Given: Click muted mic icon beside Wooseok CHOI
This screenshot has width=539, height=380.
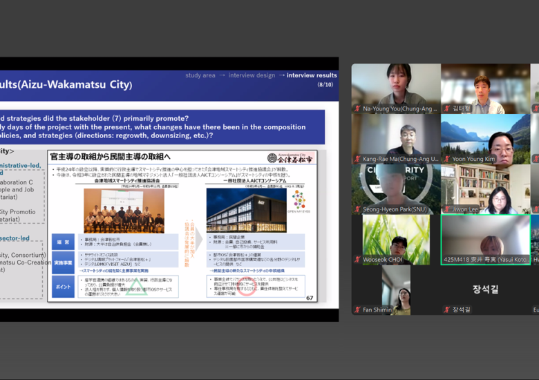Looking at the screenshot, I should [357, 259].
